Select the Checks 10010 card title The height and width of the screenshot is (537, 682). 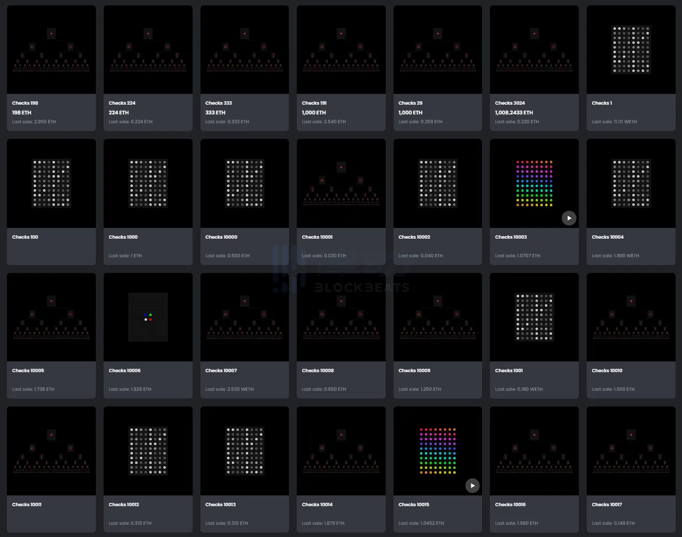(x=607, y=371)
